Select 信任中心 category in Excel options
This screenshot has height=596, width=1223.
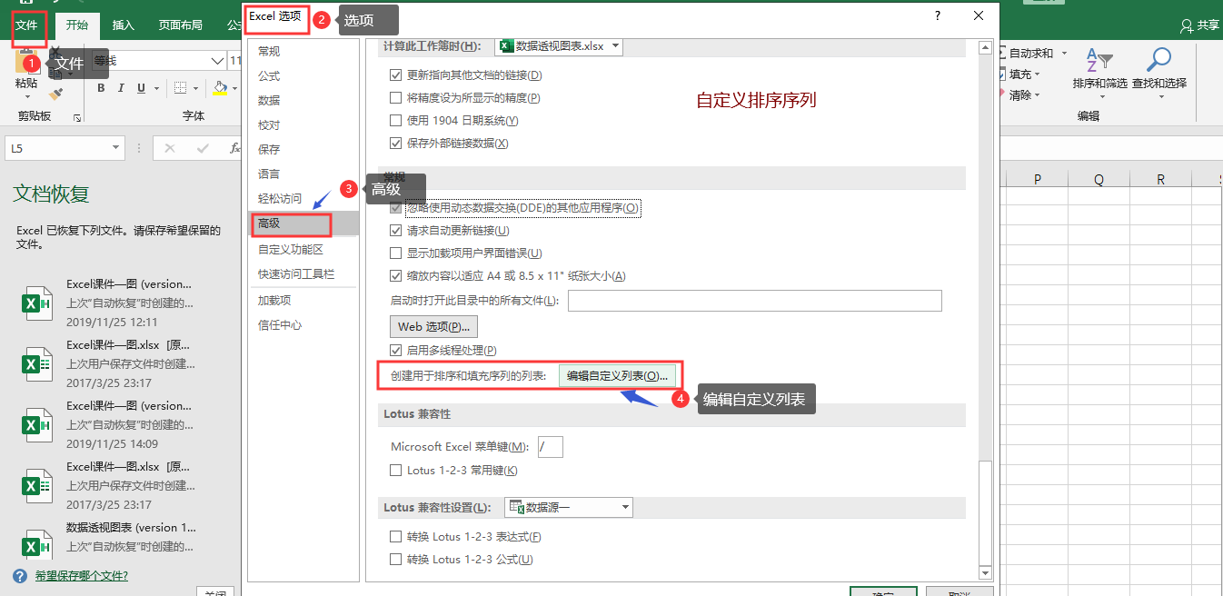click(303, 324)
